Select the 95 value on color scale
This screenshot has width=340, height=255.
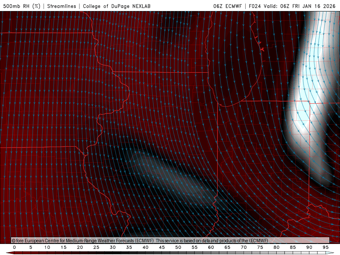tap(326, 247)
